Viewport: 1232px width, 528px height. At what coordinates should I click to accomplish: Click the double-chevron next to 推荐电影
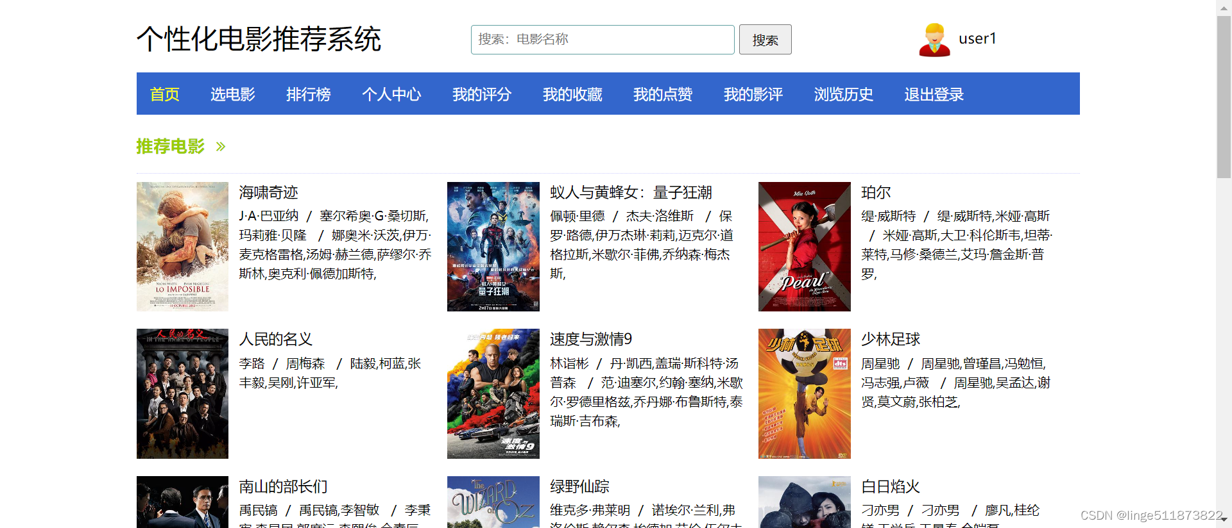pos(221,147)
